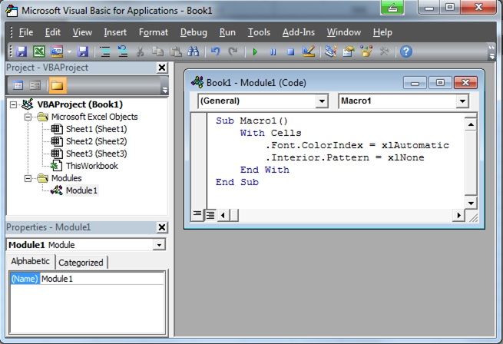The image size is (503, 344).
Task: Click the View Code icon in Project pane
Action: pos(18,85)
